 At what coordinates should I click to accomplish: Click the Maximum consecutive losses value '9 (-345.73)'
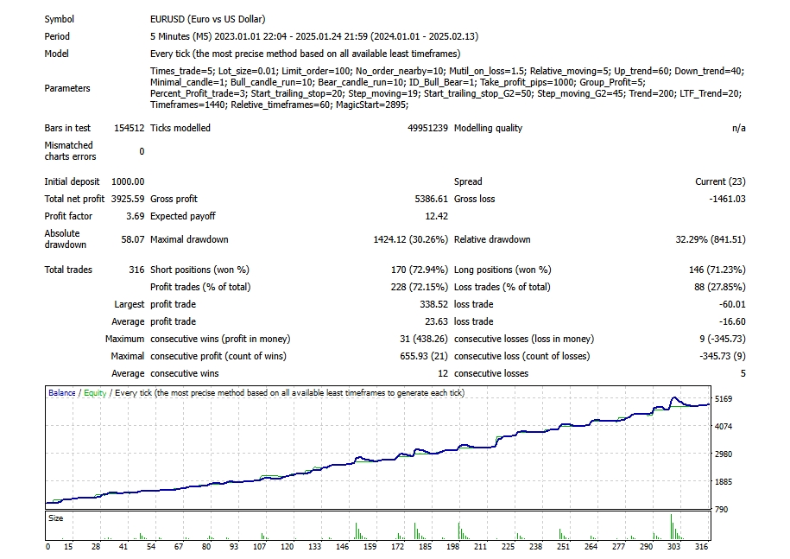click(723, 339)
